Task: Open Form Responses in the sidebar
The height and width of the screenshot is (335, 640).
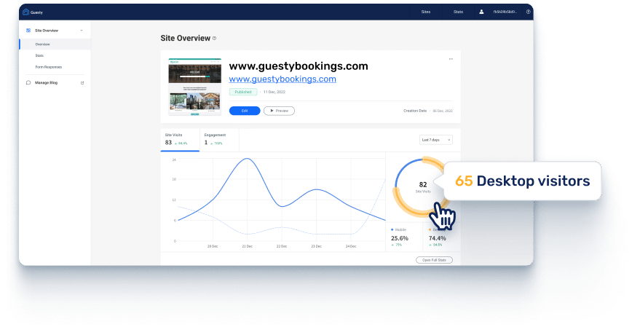Action: click(x=49, y=67)
